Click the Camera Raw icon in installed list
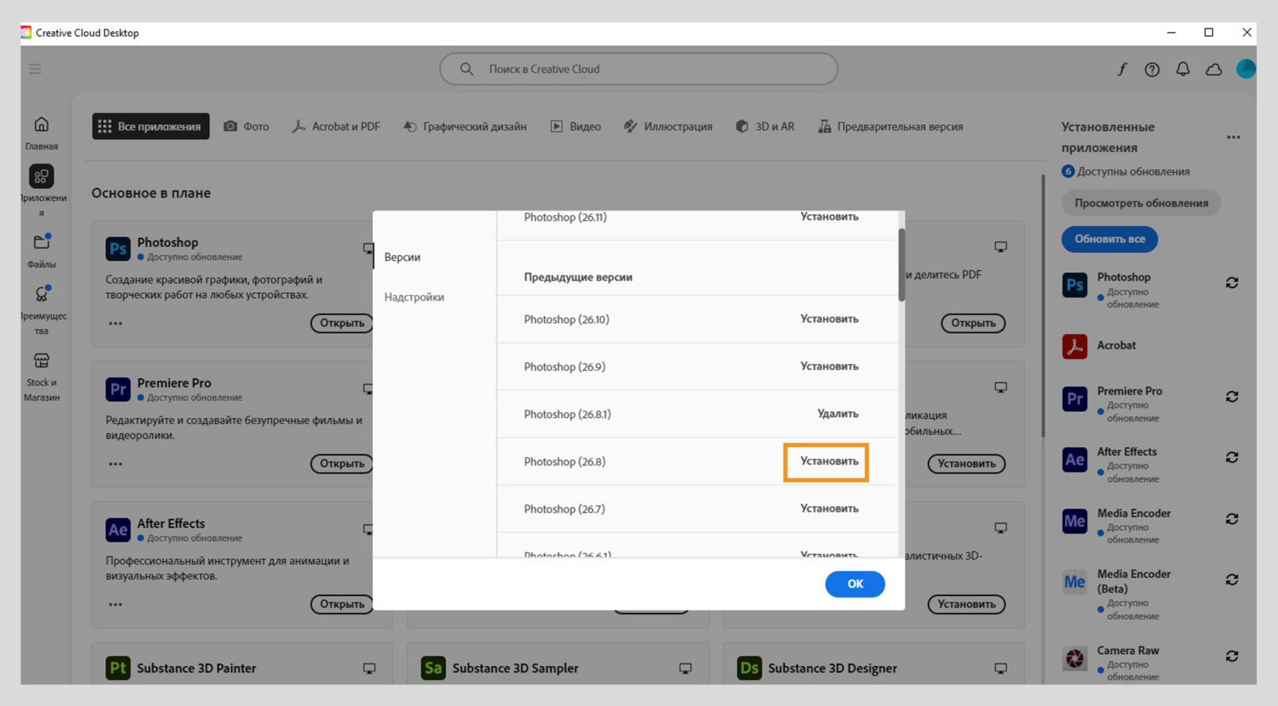Screen dimensions: 1278x706 coord(1074,658)
